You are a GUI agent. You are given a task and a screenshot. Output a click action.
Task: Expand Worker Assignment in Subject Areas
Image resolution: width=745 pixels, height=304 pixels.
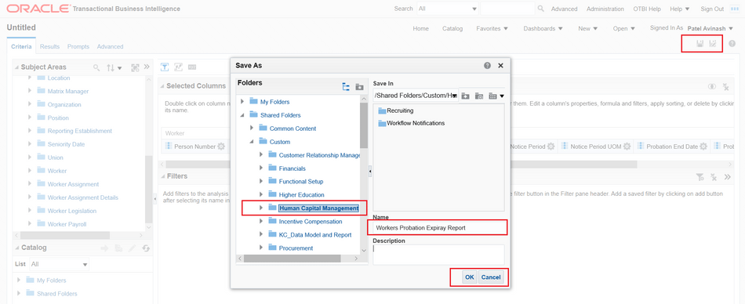30,184
